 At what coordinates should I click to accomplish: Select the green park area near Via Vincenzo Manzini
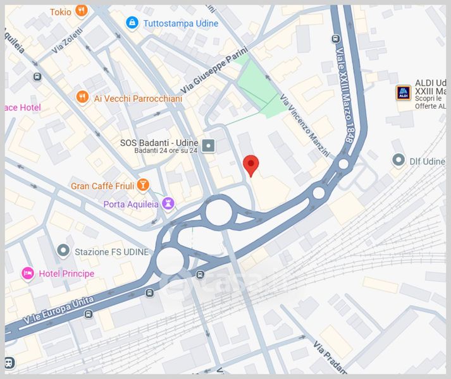pyautogui.click(x=257, y=86)
